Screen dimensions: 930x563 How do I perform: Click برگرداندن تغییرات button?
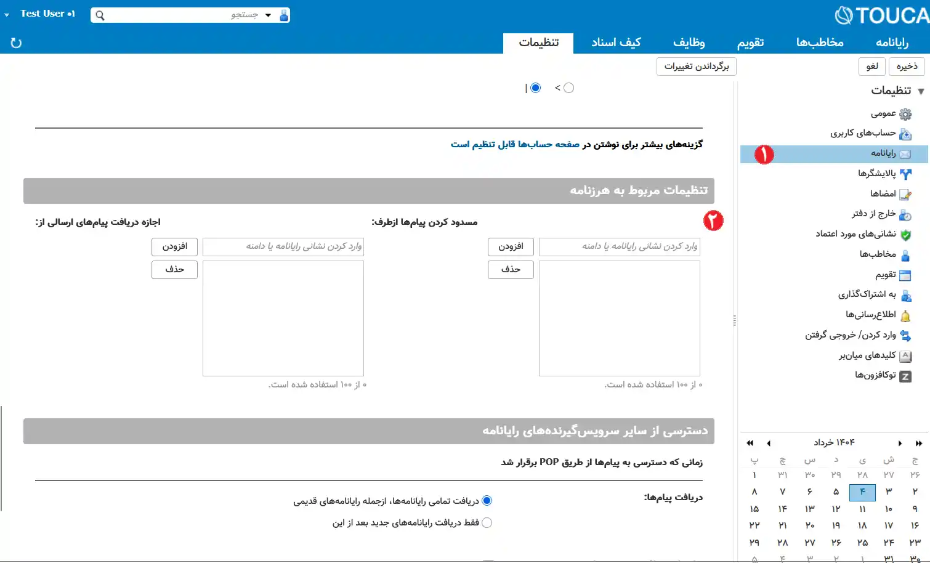click(x=697, y=67)
